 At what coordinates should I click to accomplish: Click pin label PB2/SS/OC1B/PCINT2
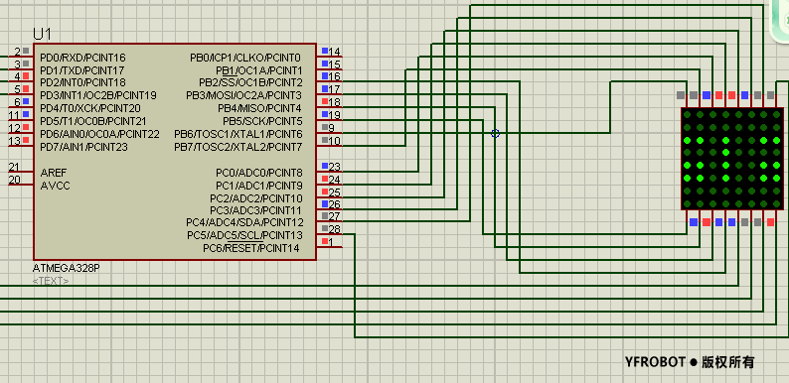[250, 82]
